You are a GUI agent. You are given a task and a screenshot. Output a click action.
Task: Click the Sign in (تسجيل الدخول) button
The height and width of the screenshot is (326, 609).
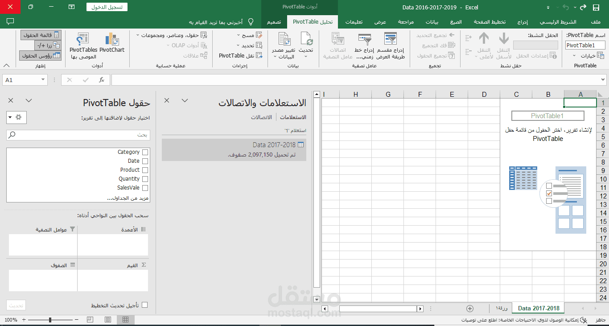coord(107,7)
